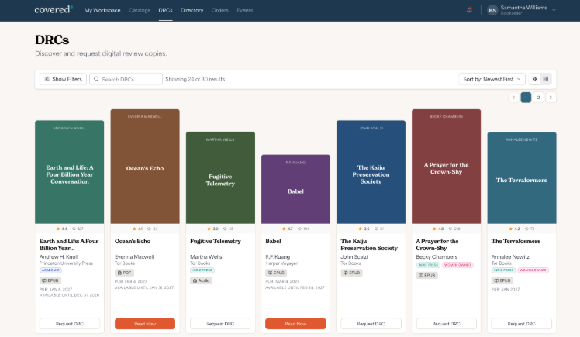Click the Crown-Shy star rating icon

[x=434, y=229]
